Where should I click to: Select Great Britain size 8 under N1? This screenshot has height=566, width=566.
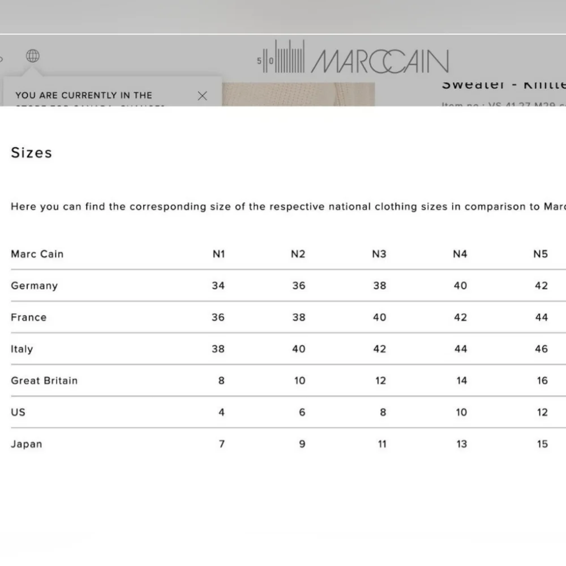[221, 381]
